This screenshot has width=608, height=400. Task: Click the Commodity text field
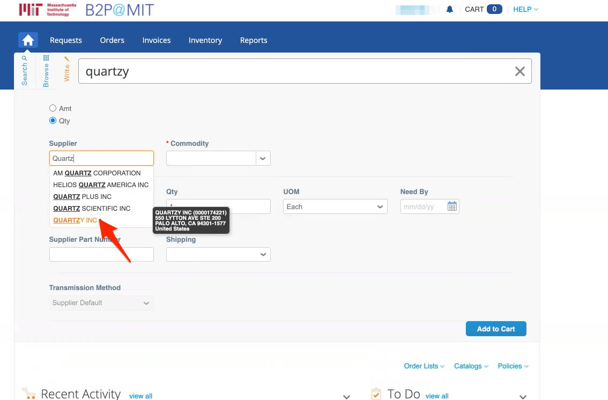click(x=211, y=158)
